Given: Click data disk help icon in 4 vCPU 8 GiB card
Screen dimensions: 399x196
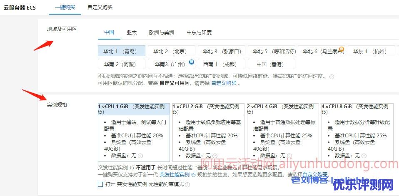Looking at the screenshot, I should [x=364, y=156].
